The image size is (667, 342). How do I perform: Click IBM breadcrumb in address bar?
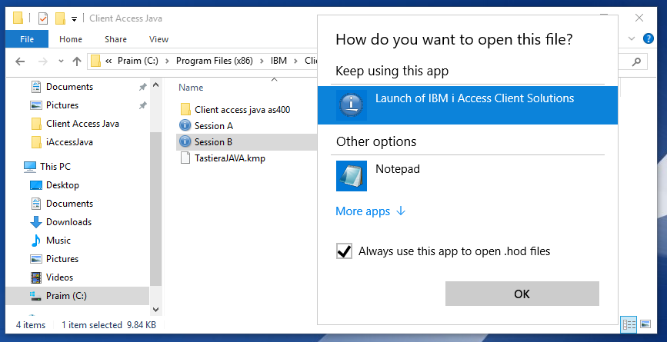[x=279, y=61]
